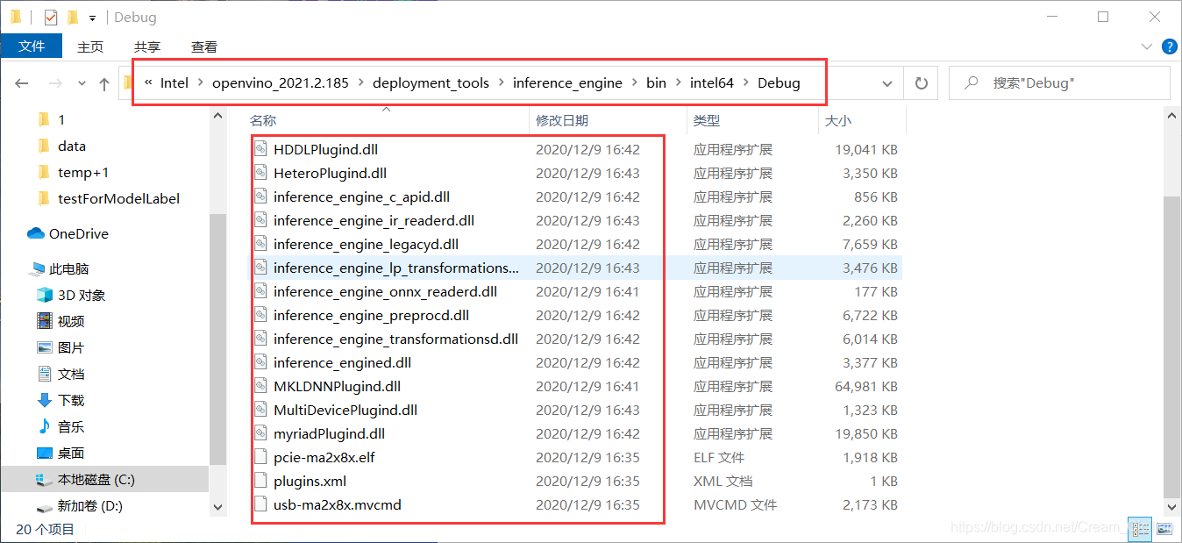Open the testForModelLabel folder in sidebar
Screen dimensions: 1182x543
tap(118, 199)
